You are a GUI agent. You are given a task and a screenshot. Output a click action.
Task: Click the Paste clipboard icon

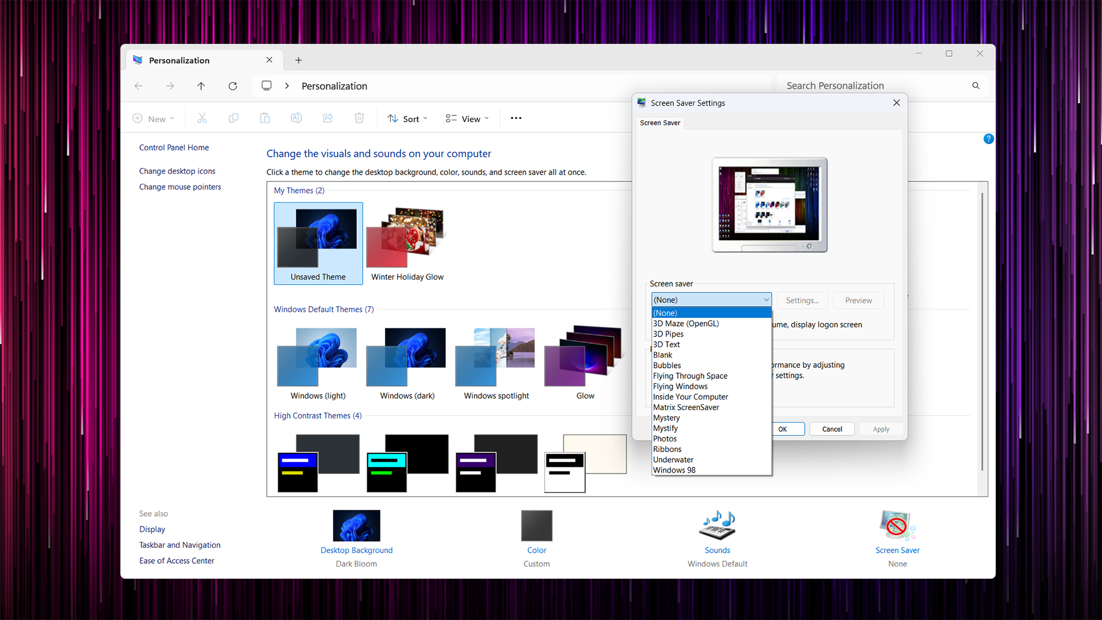point(265,118)
